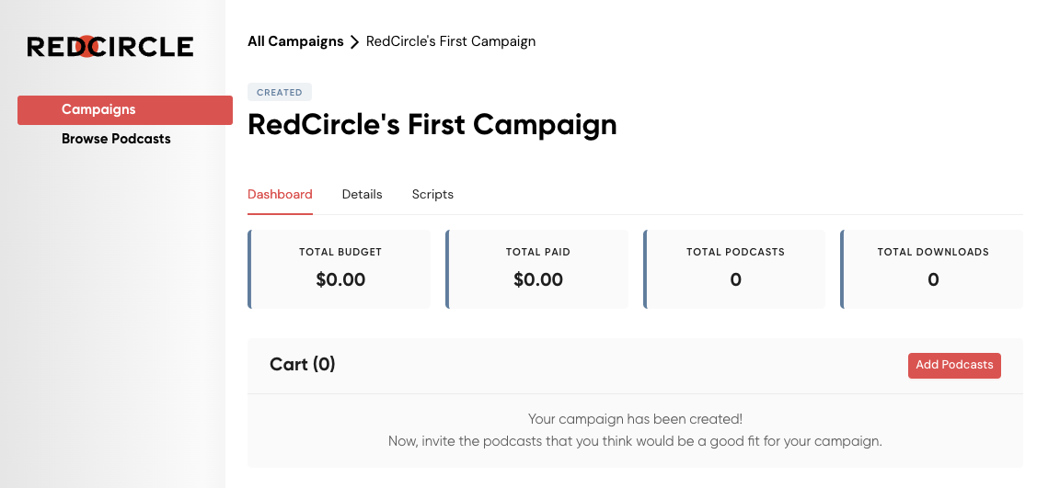Image resolution: width=1037 pixels, height=488 pixels.
Task: Go to Browse Podcasts in sidebar
Action: point(116,139)
